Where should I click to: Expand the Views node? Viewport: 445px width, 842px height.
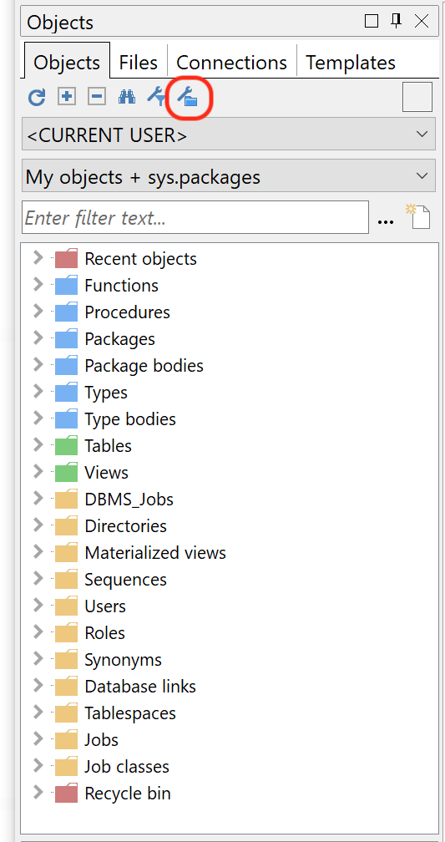(x=38, y=472)
